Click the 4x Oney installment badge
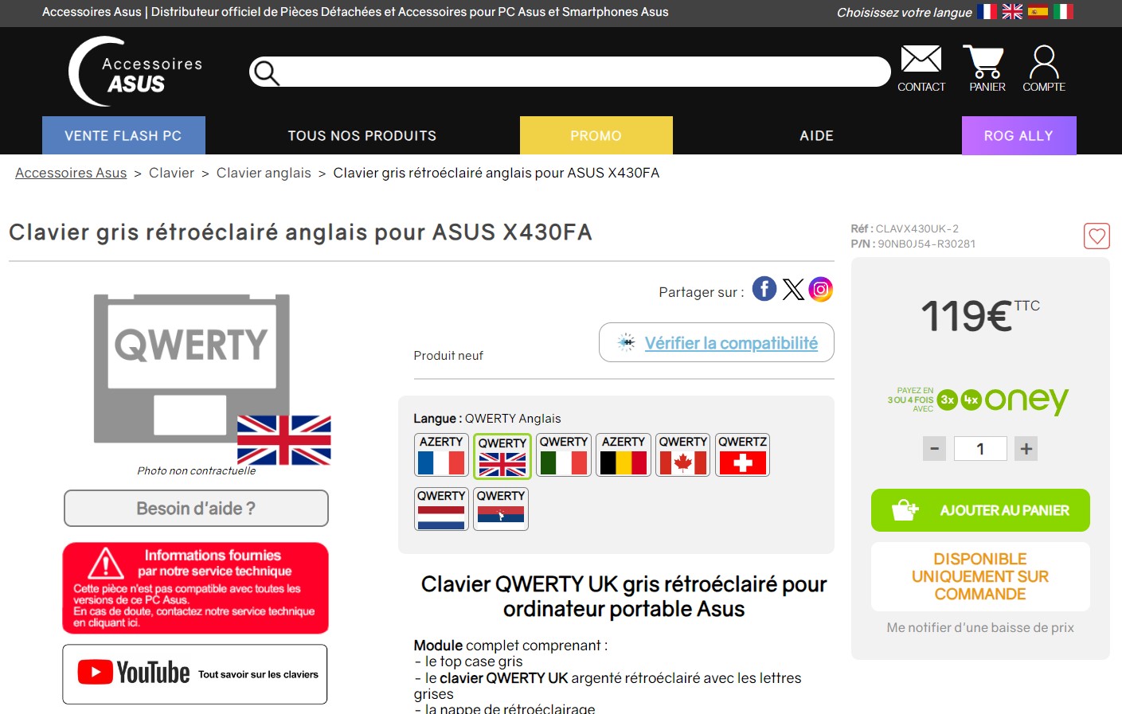The width and height of the screenshot is (1122, 714). click(x=971, y=400)
